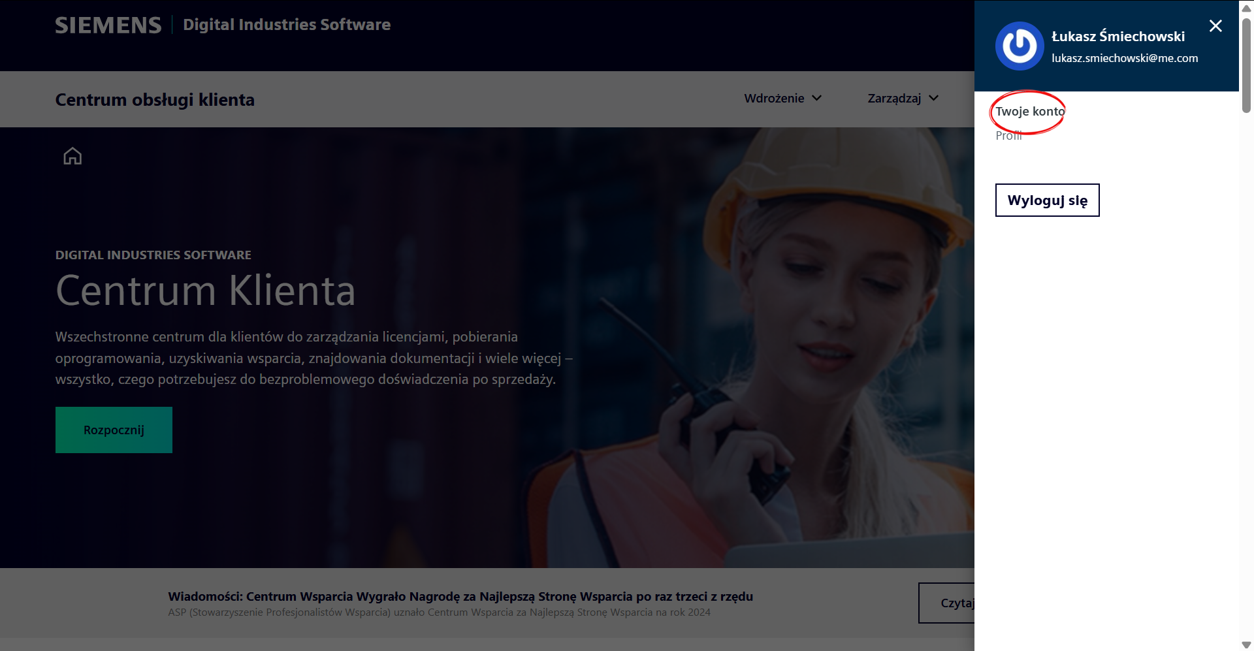Click the Wyloguj się button
Image resolution: width=1254 pixels, height=651 pixels.
click(x=1047, y=200)
